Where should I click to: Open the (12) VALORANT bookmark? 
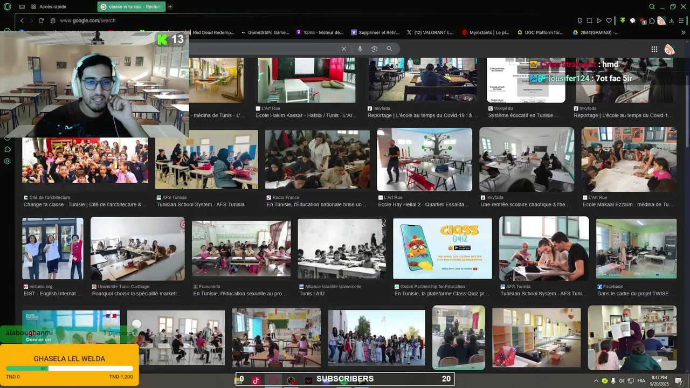point(430,32)
